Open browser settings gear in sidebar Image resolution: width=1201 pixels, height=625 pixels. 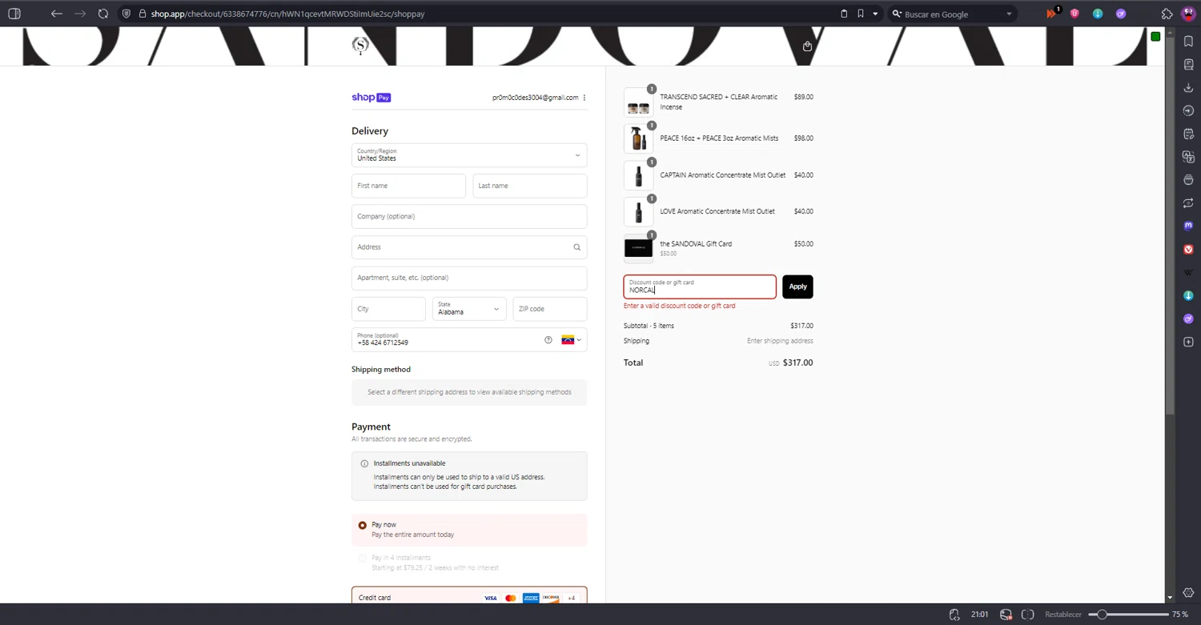[x=1188, y=593]
